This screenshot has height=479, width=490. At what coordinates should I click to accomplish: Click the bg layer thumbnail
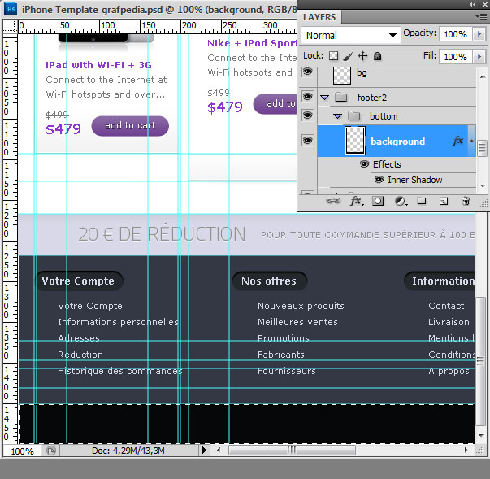[341, 76]
